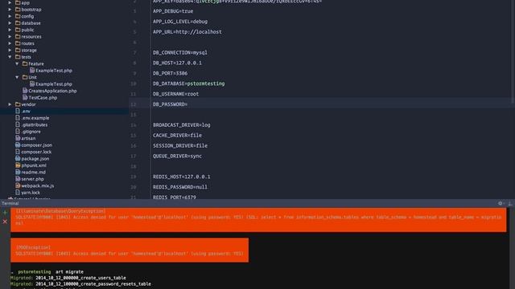515x289 pixels.
Task: Click the DB_PORT=3306 line
Action: click(170, 73)
